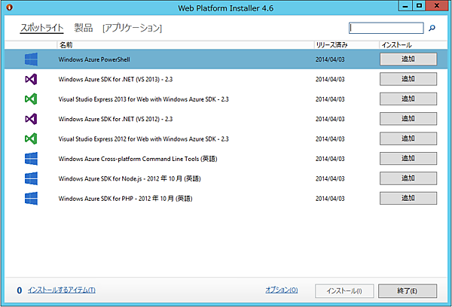Add Windows Azure SDK for .NET (VS 2013)

pyautogui.click(x=408, y=79)
